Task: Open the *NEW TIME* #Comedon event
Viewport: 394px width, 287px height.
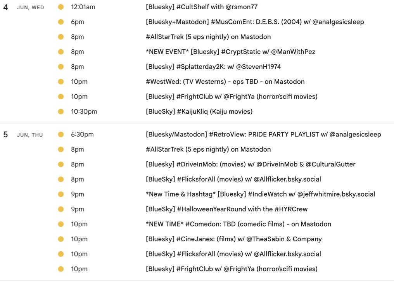Action: (x=238, y=224)
